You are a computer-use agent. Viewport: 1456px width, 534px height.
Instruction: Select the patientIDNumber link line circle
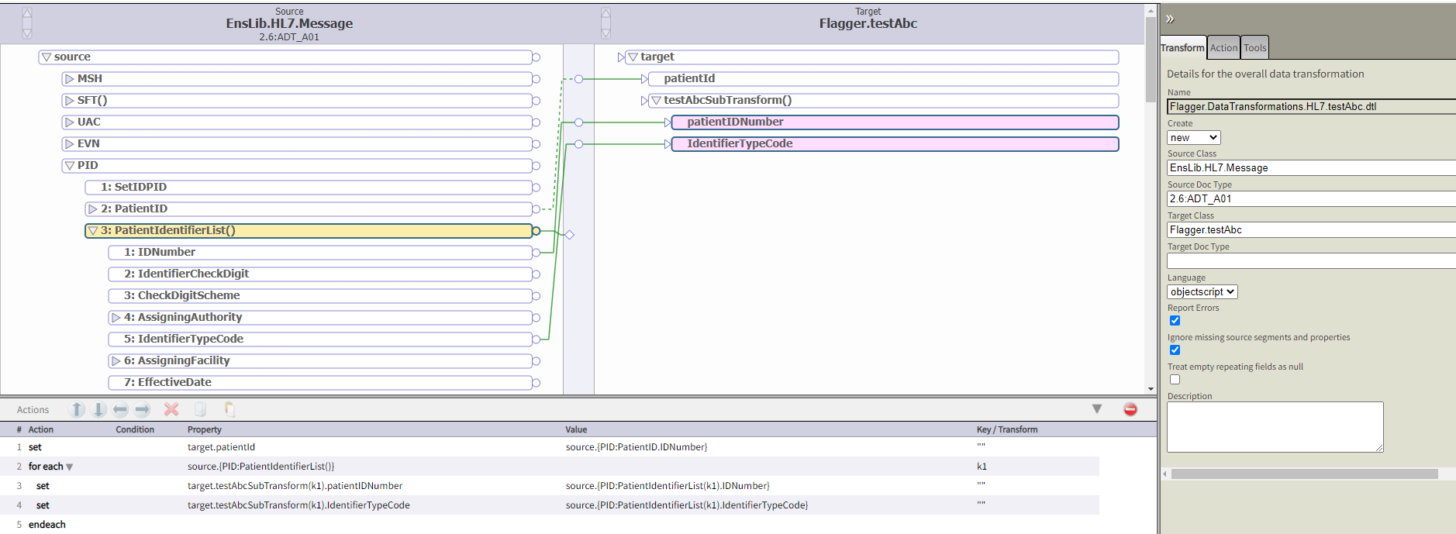click(578, 122)
